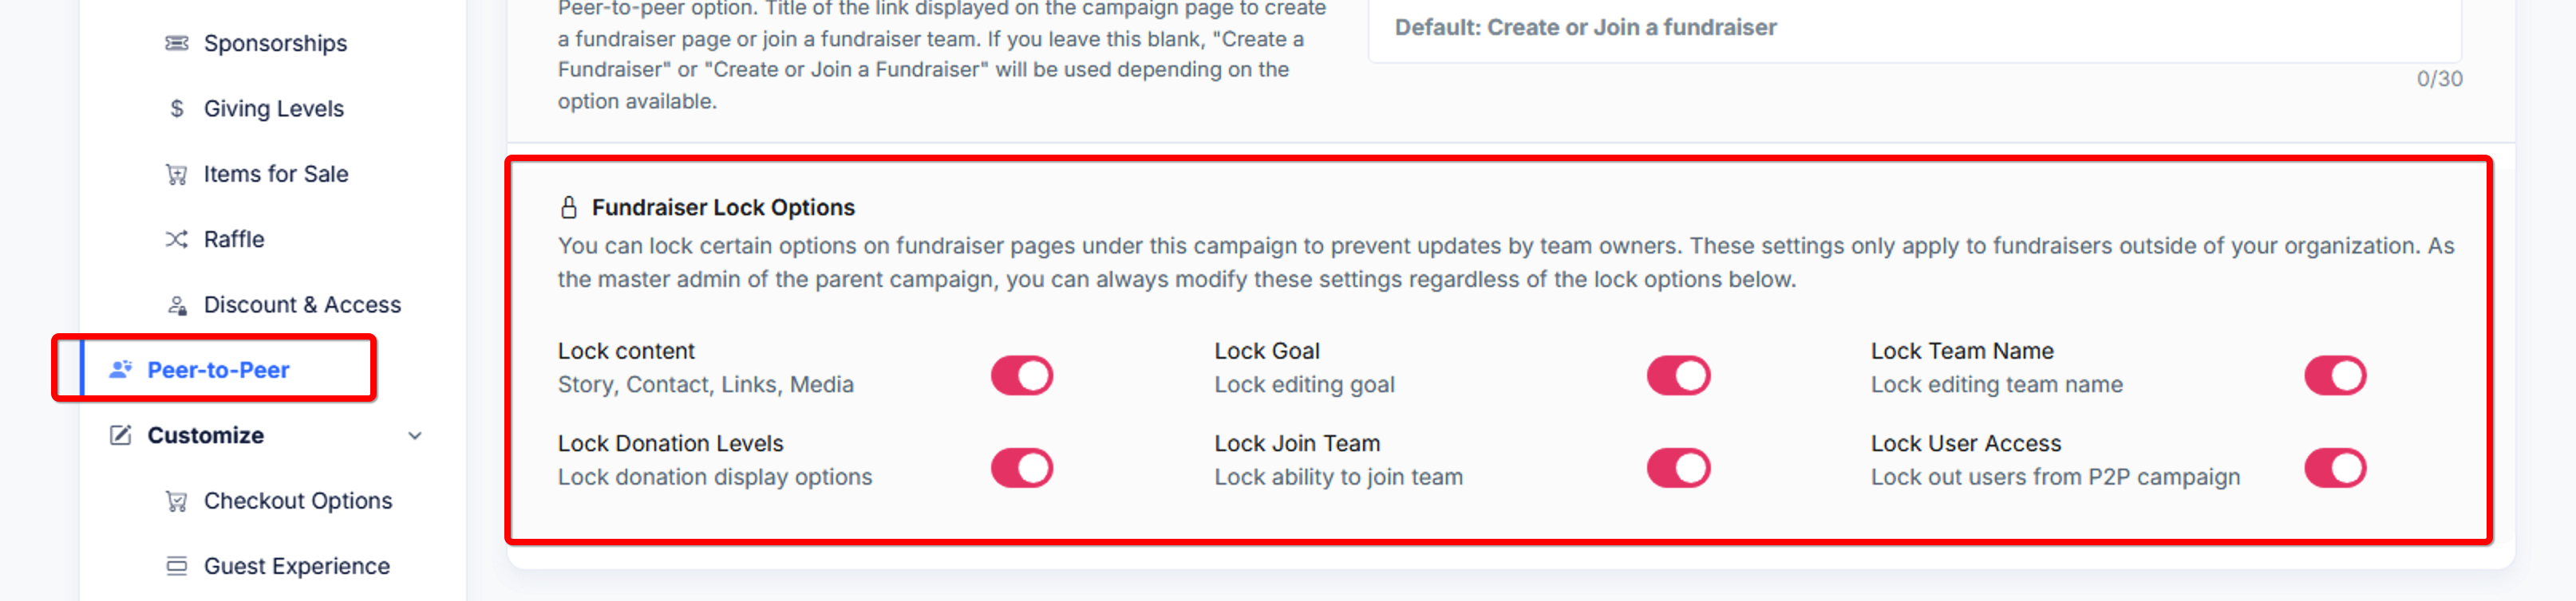Turn off Lock Team Name switch
The height and width of the screenshot is (601, 2576).
click(x=2334, y=375)
